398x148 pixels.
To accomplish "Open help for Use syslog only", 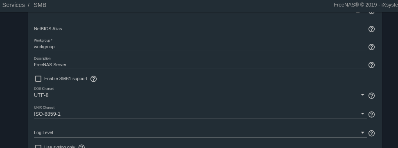I will point(81,146).
